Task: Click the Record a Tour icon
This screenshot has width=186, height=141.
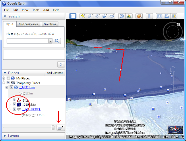Action: 112,16
